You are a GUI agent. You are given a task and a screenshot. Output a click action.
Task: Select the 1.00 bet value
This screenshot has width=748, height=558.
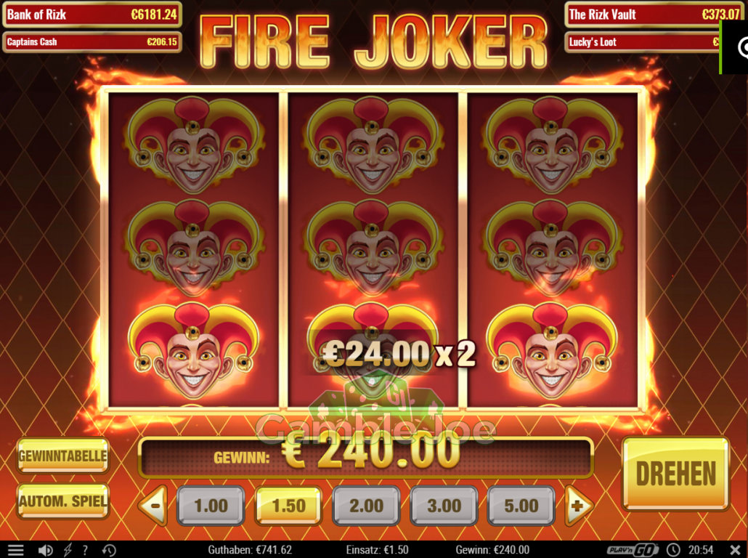tap(211, 506)
